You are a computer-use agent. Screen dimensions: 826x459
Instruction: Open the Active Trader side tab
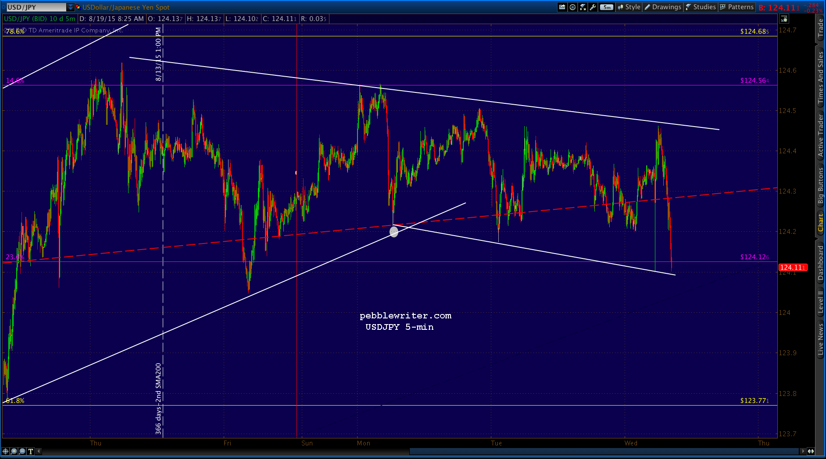[x=820, y=135]
